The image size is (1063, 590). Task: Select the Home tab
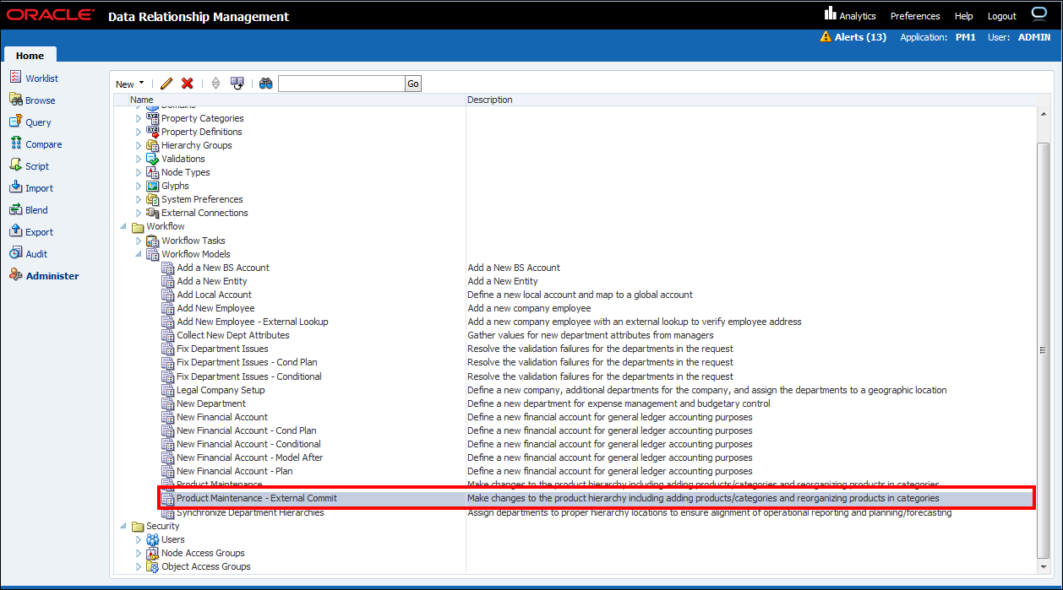(30, 56)
